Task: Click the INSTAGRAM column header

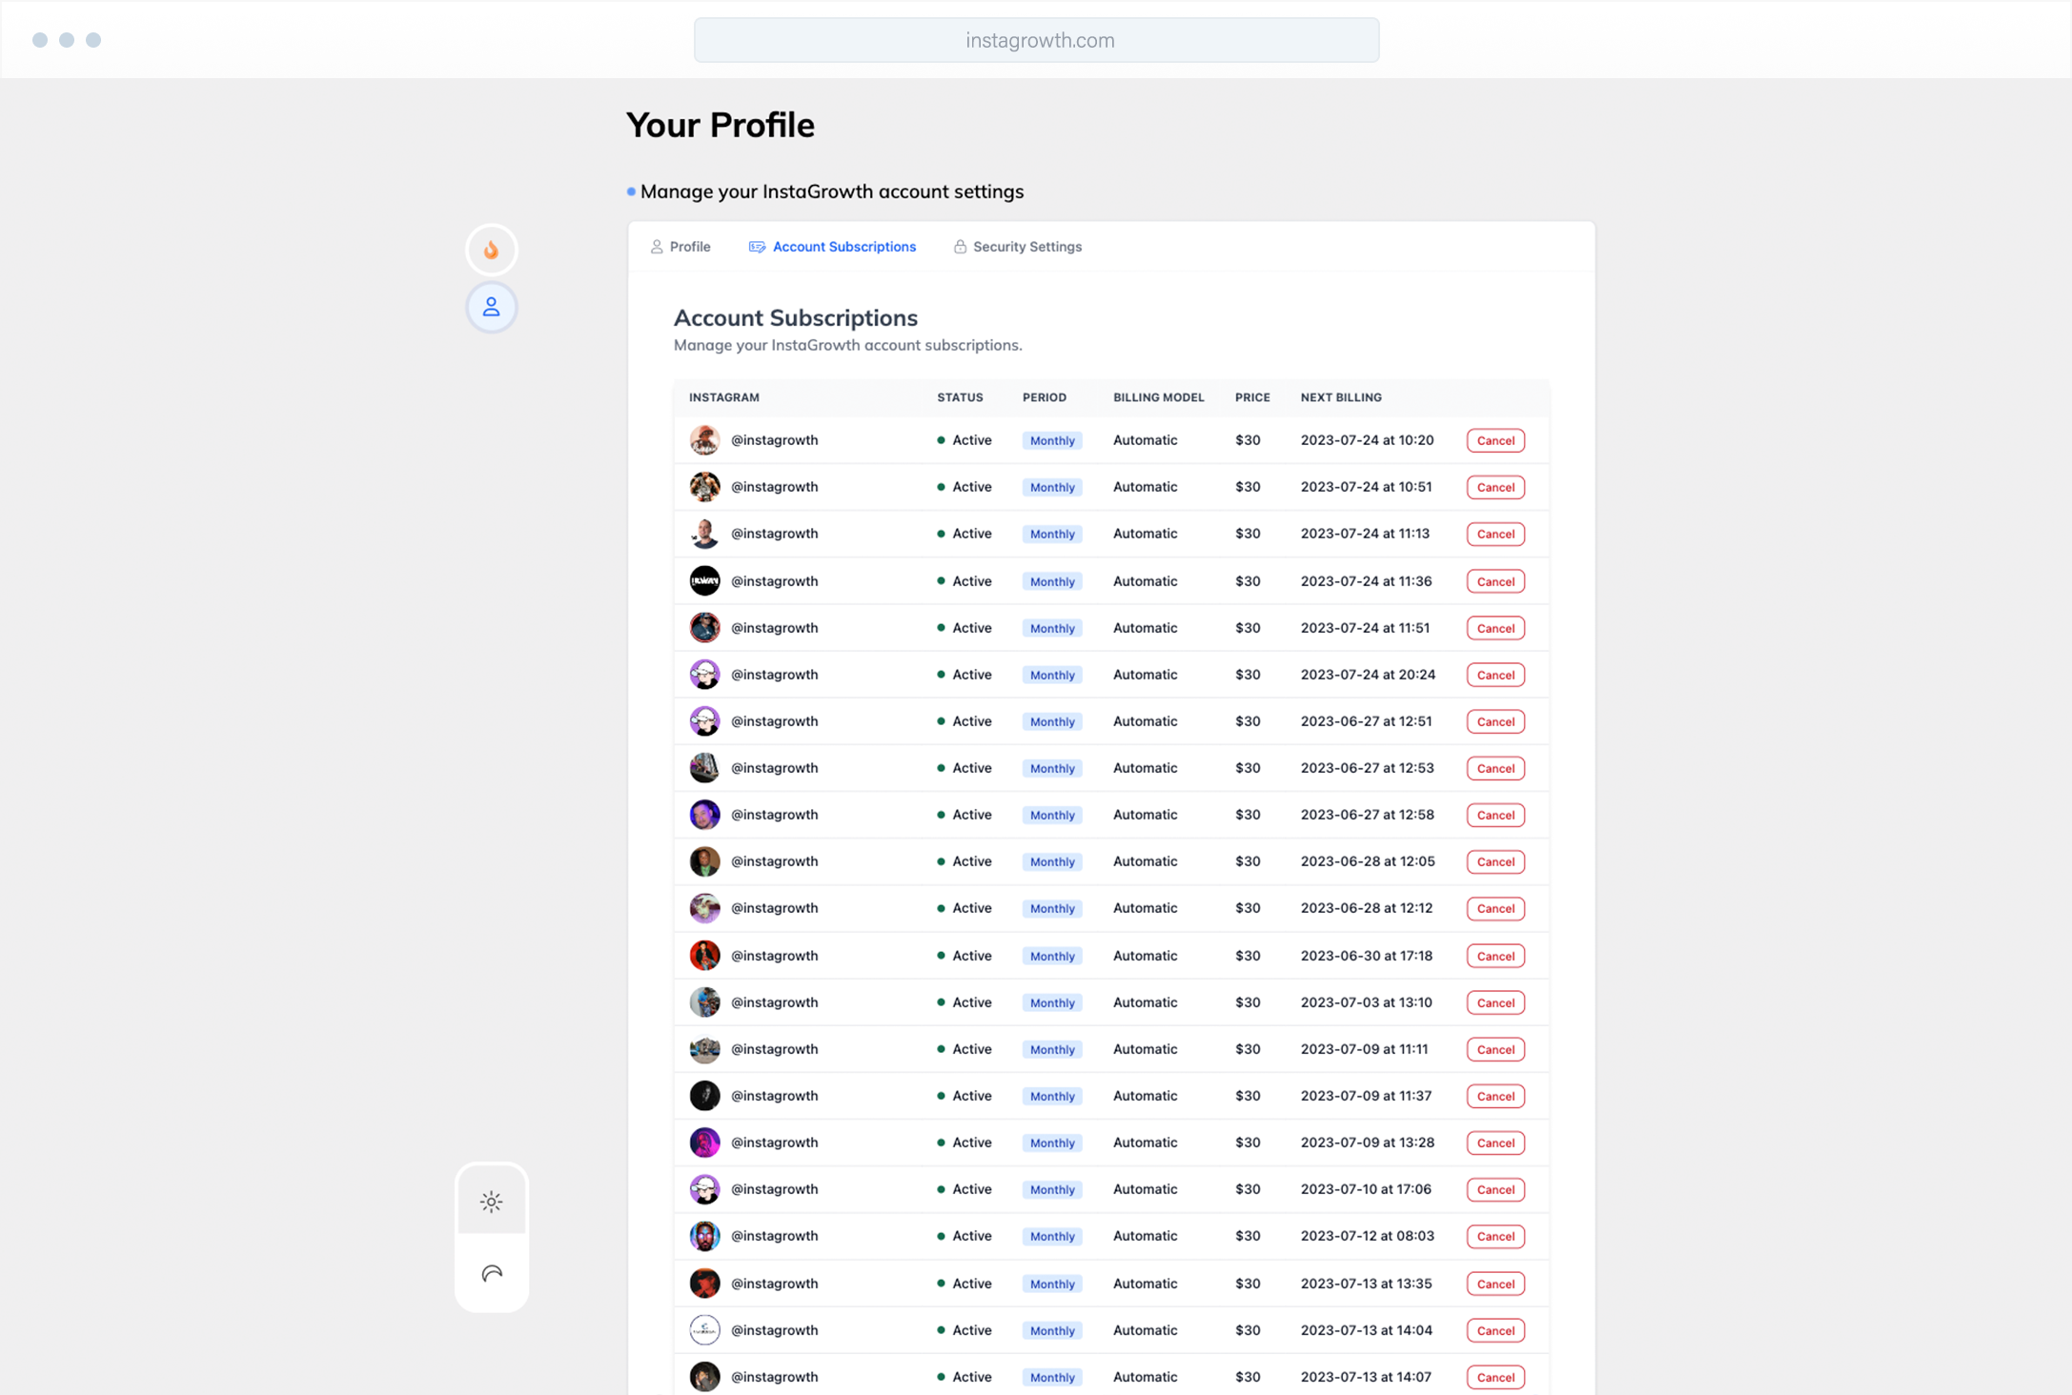Action: (x=724, y=397)
